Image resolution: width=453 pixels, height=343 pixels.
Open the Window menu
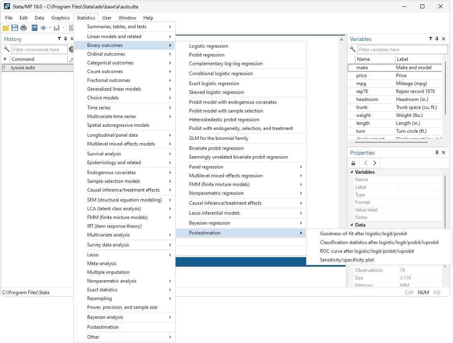[x=127, y=17]
